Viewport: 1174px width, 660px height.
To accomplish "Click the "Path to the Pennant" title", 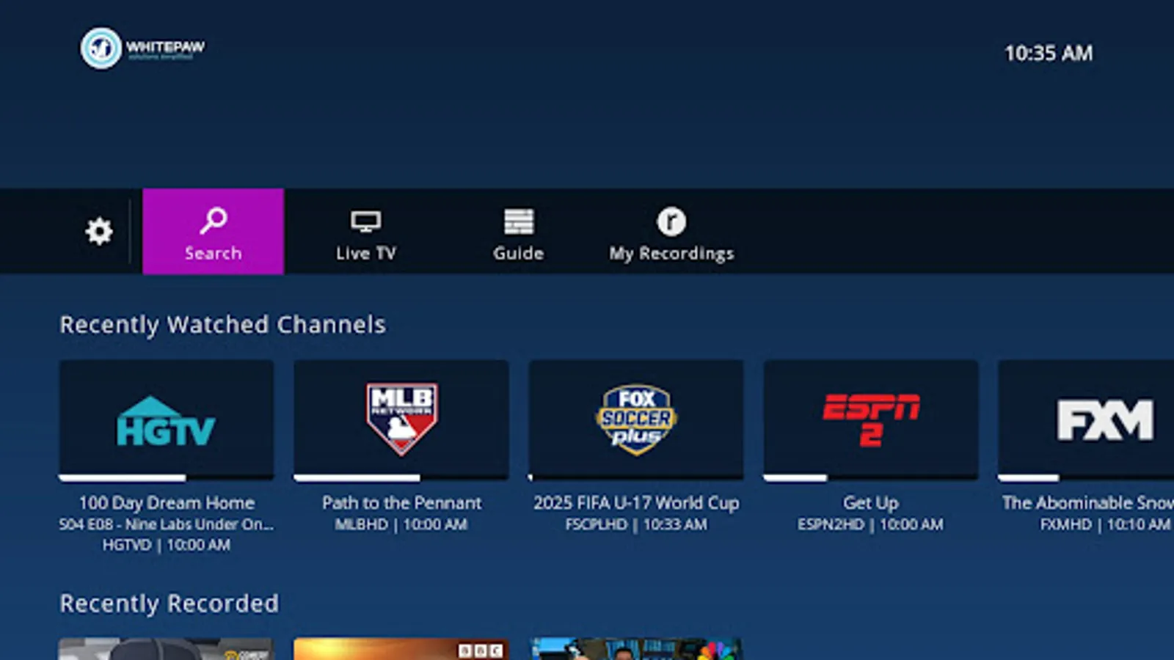I will [401, 503].
